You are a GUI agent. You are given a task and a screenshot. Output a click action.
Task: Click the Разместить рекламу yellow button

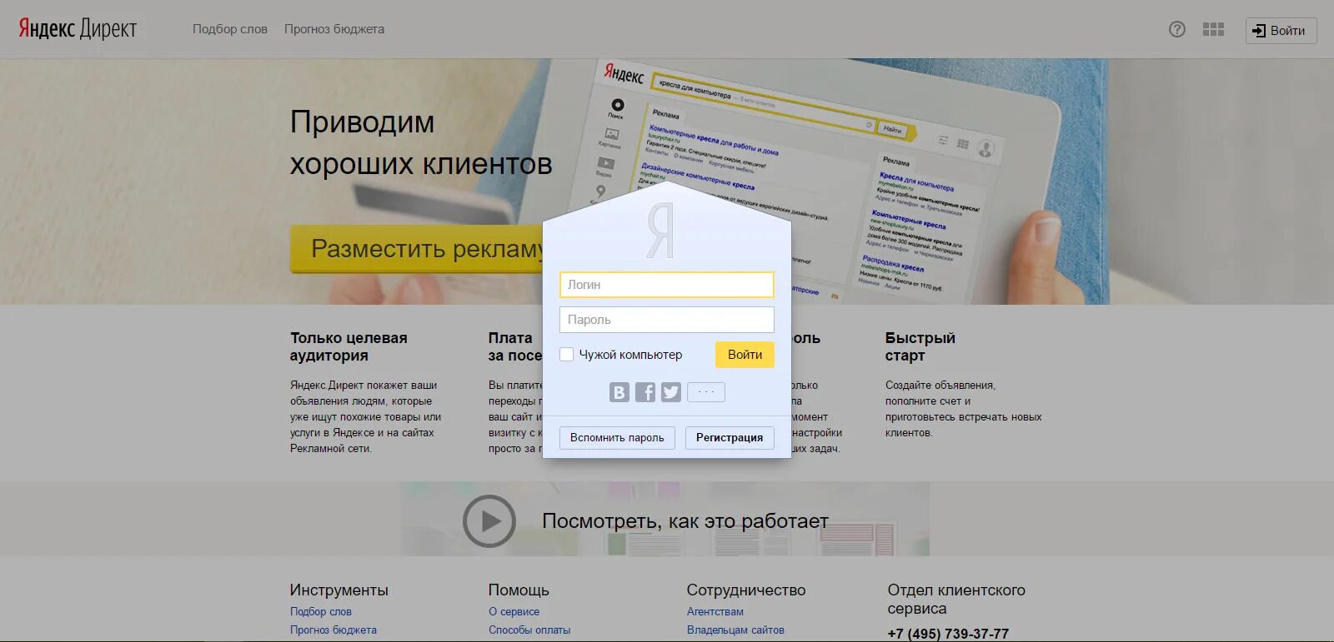417,248
